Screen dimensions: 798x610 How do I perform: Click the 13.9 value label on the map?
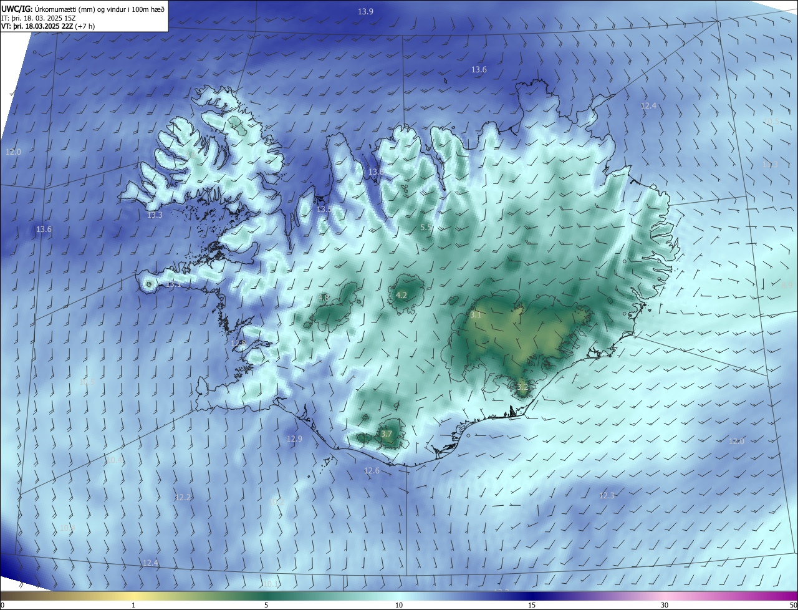point(365,12)
